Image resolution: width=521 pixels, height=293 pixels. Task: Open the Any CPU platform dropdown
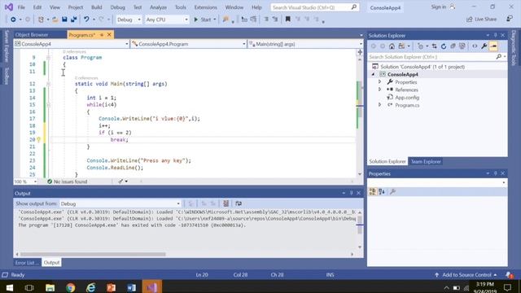(166, 20)
